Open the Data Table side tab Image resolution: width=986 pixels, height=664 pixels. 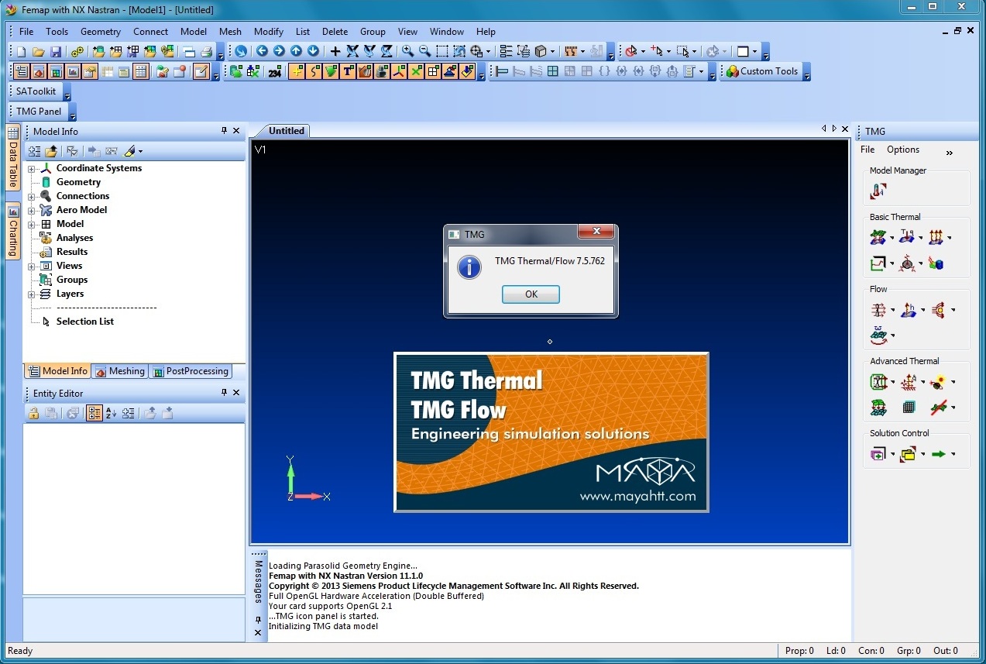point(13,157)
